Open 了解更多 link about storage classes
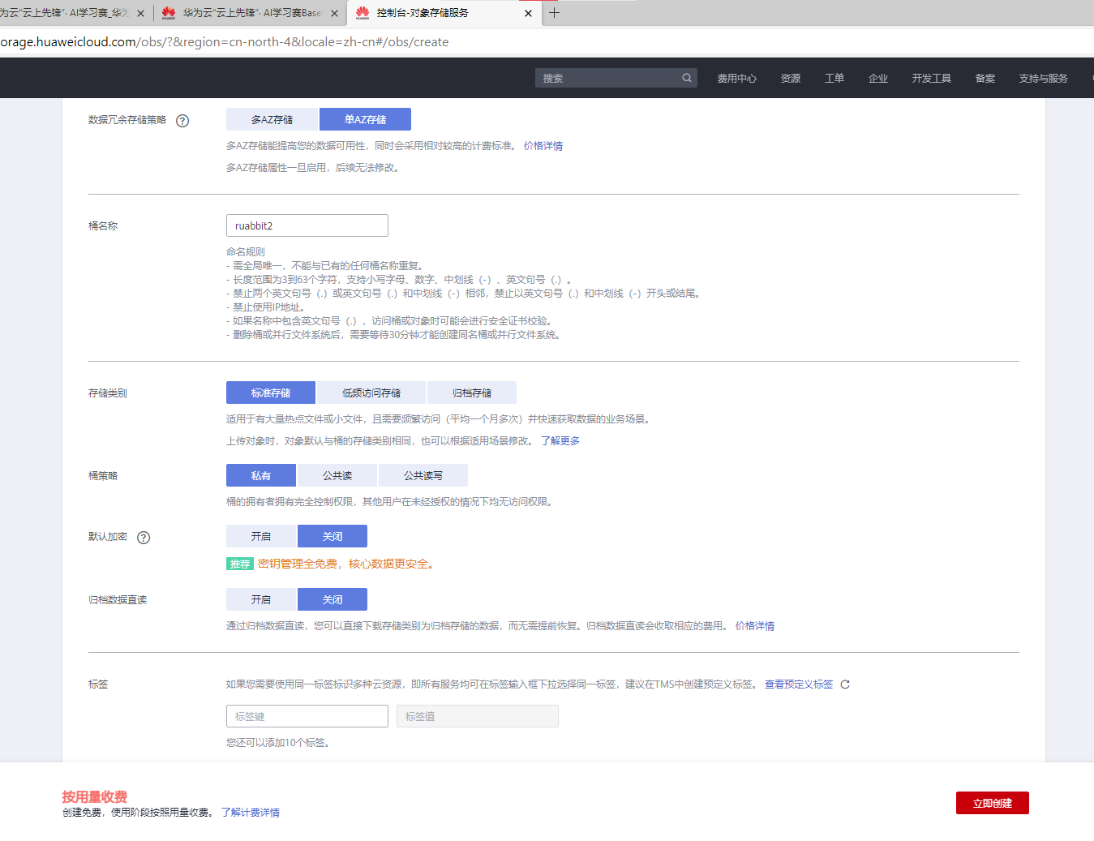Viewport: 1094px width, 841px height. coord(560,441)
